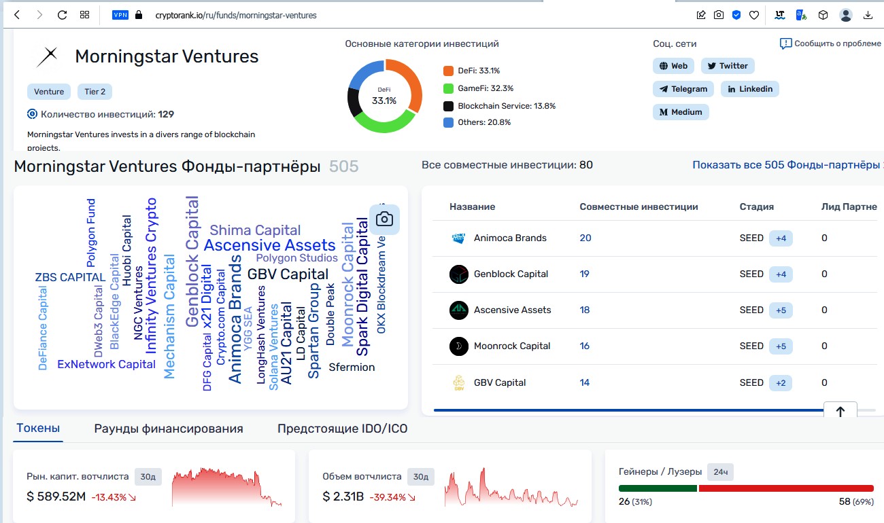Expand +4 stages for Animoca Brands
The height and width of the screenshot is (523, 884).
click(x=781, y=238)
